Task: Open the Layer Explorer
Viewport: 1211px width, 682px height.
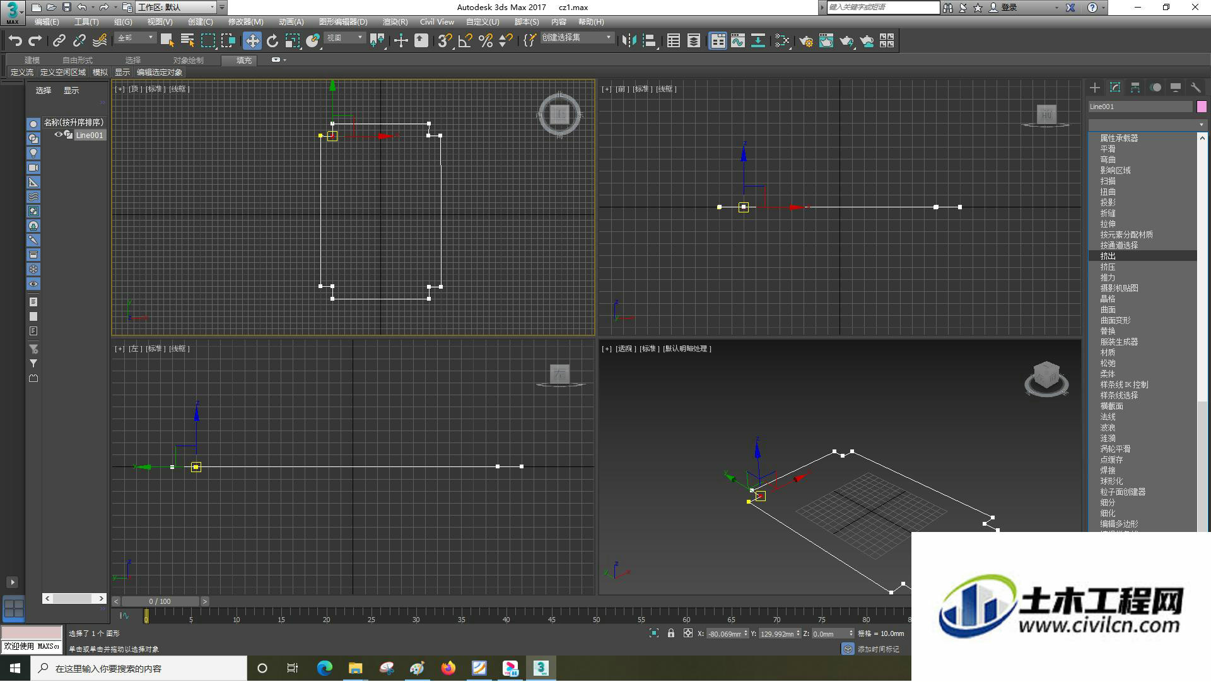Action: click(x=694, y=41)
